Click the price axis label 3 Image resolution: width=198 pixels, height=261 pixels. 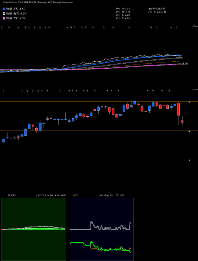pos(189,161)
